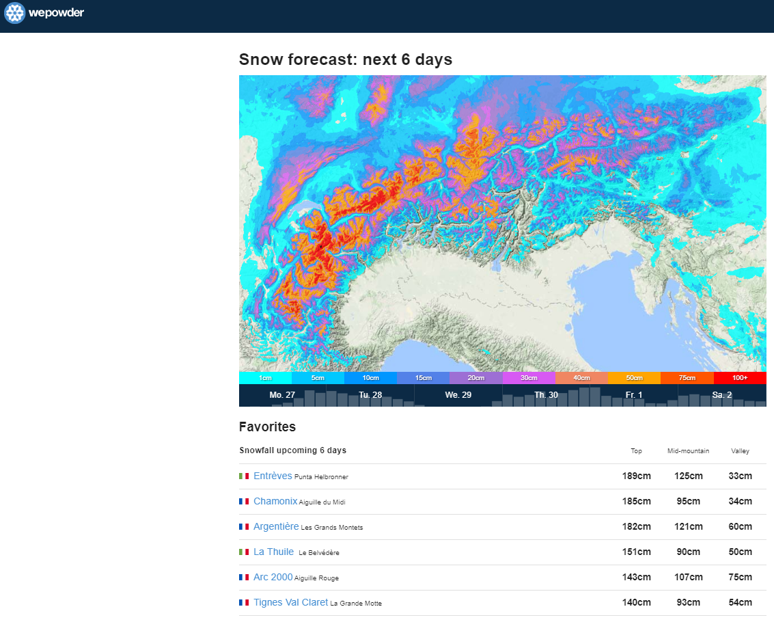Go to the Argentière forecast page

pyautogui.click(x=276, y=526)
